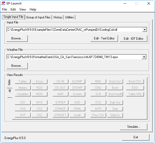This screenshot has width=155, height=143.
Task: Click the DE IN results button
Action: [61, 81]
